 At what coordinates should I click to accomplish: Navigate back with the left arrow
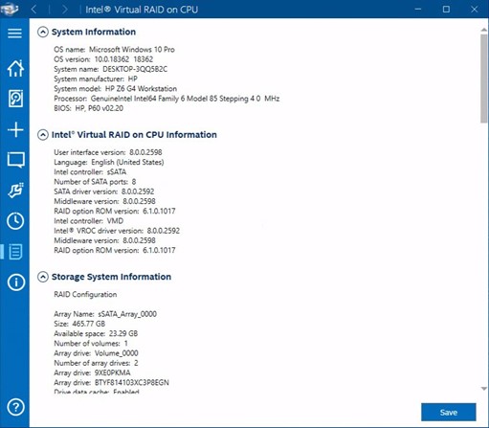tap(33, 10)
